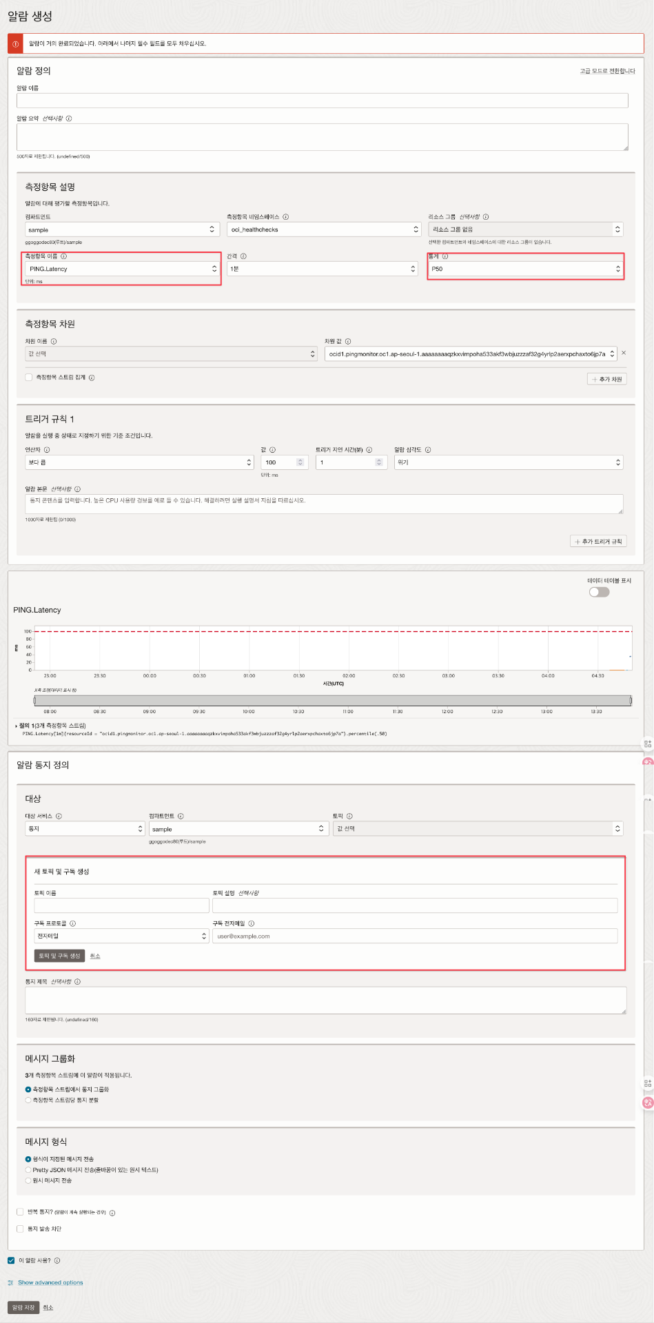The width and height of the screenshot is (654, 1323).
Task: Click the info icon next to 구독 프로토콜
Action: pos(73,923)
